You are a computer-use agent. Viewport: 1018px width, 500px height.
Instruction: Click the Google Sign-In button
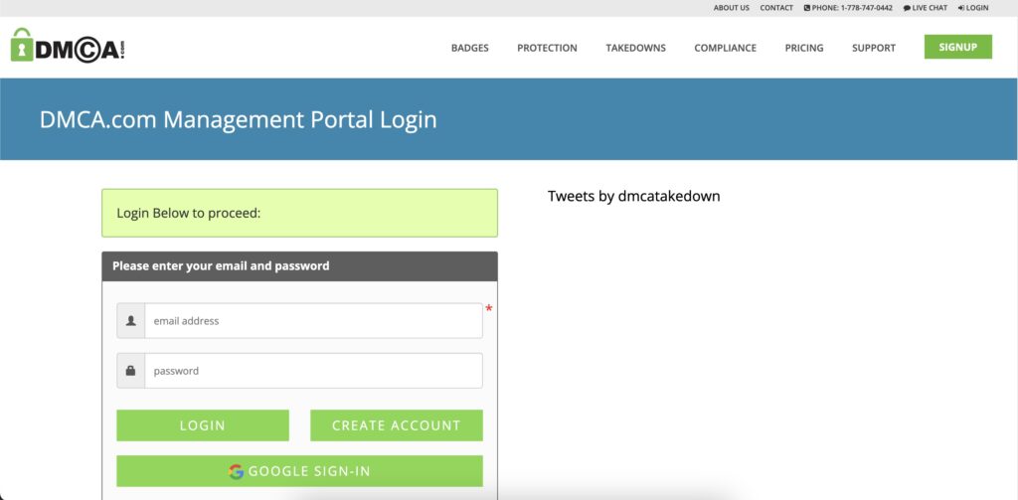point(300,471)
